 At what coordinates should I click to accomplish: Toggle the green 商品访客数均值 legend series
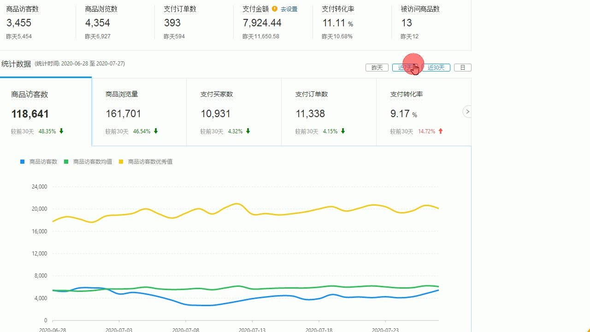tap(88, 162)
